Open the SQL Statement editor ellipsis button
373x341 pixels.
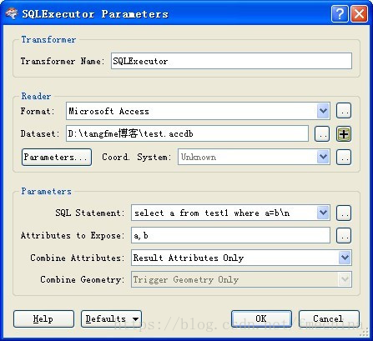click(344, 213)
